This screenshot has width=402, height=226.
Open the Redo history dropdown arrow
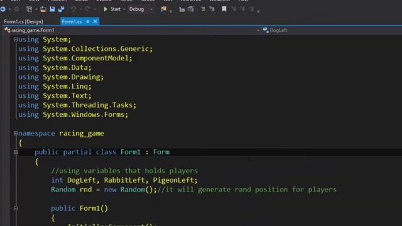[95, 9]
